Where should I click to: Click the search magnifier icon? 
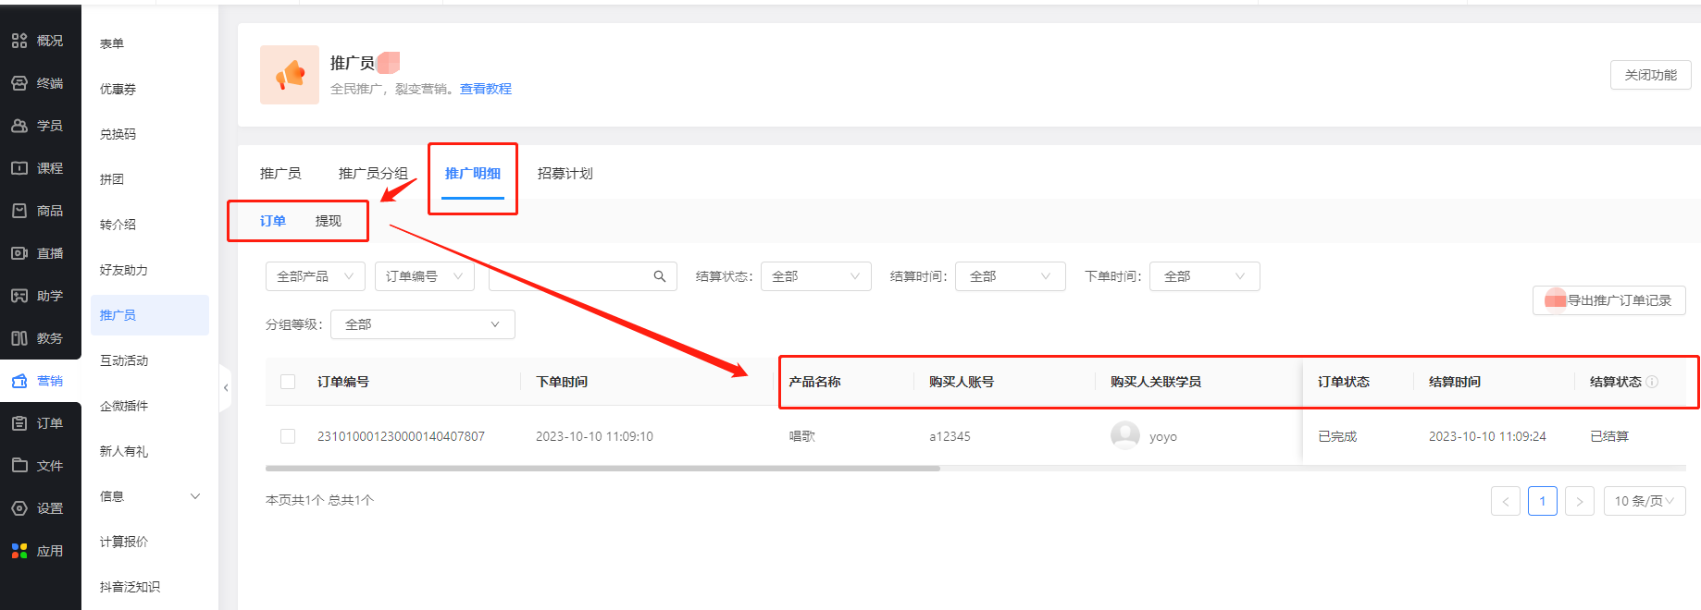(660, 276)
